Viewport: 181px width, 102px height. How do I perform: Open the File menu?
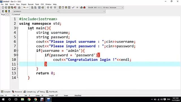[x=2, y=4]
